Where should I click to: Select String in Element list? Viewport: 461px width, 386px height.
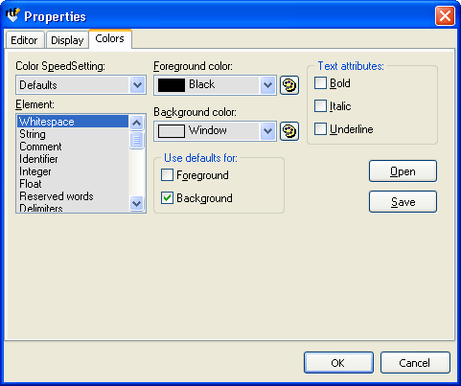coord(73,134)
